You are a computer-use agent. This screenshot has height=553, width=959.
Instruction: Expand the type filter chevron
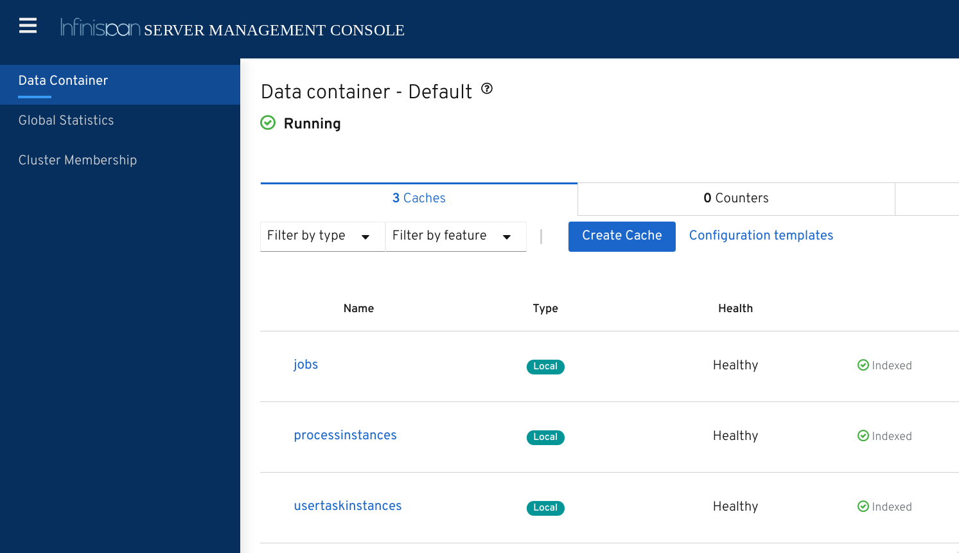coord(365,236)
